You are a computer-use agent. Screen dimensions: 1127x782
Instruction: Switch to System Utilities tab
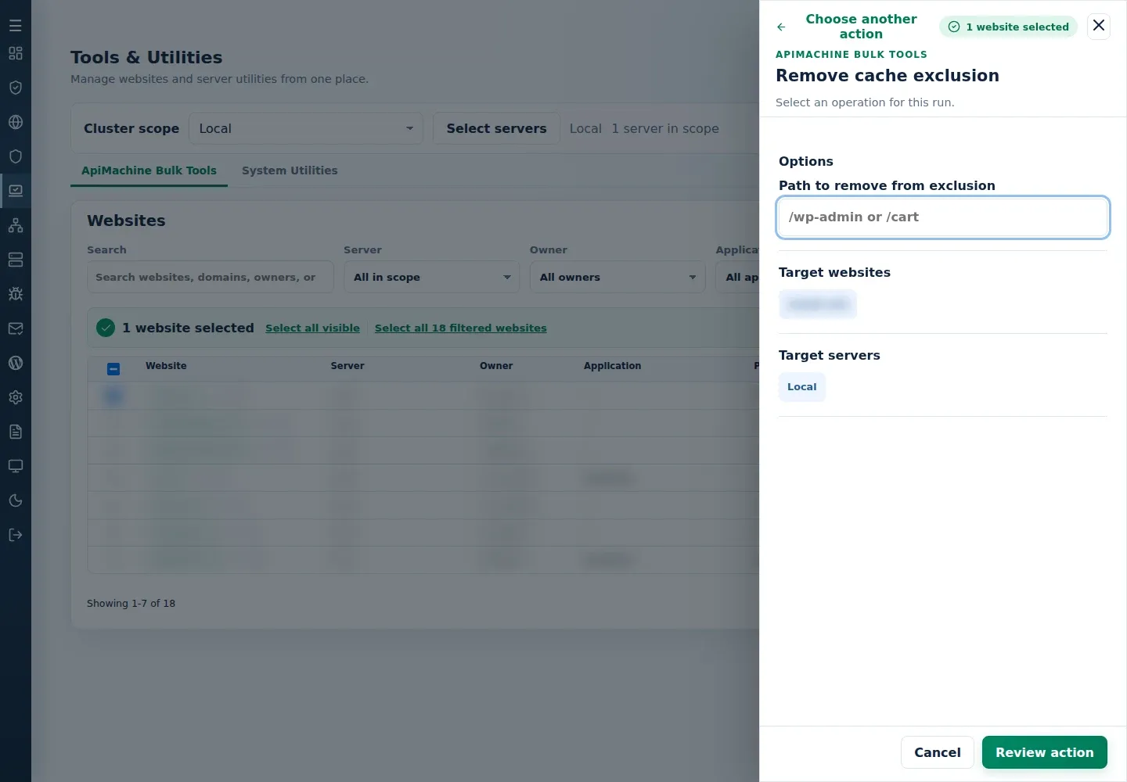(x=290, y=170)
